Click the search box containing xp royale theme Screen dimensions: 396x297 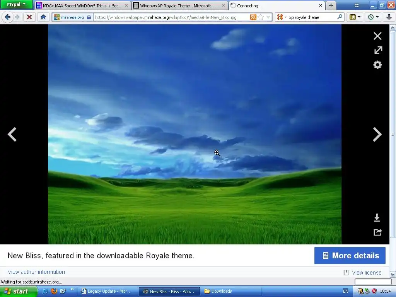click(x=312, y=17)
